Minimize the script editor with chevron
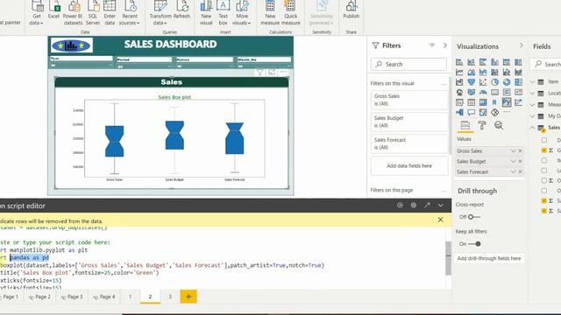 440,206
